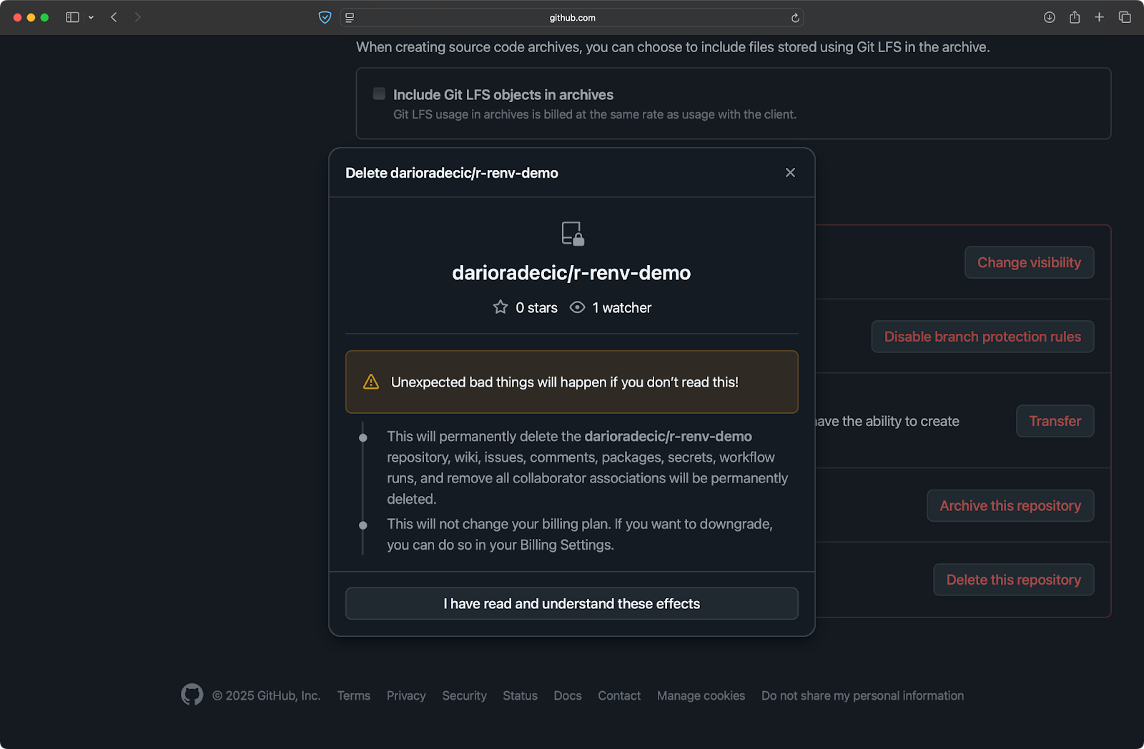Open the Contact footer link

tap(619, 695)
